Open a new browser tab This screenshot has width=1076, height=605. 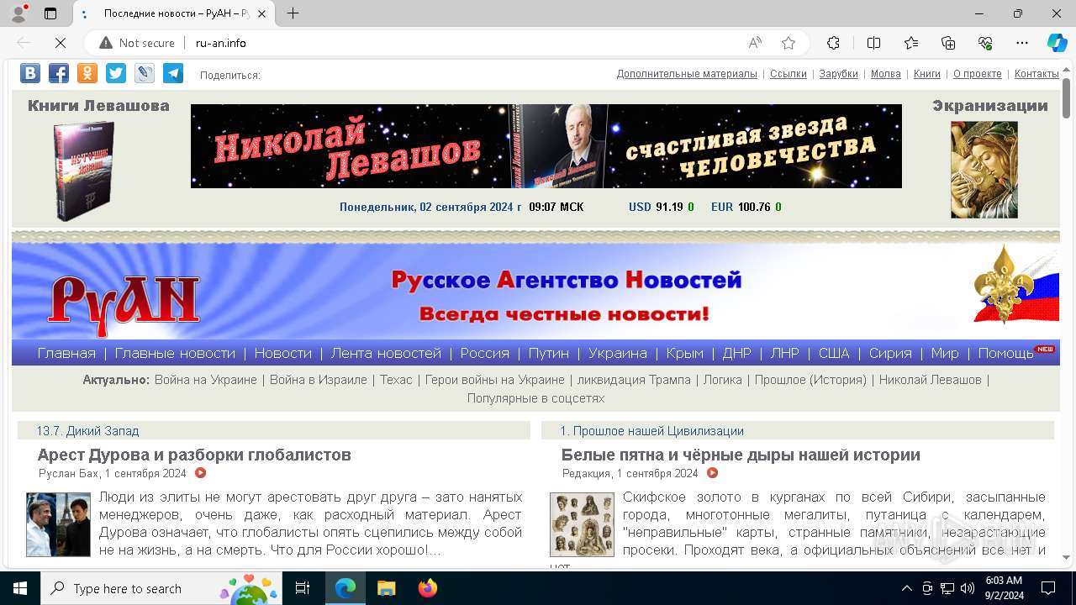(x=293, y=13)
